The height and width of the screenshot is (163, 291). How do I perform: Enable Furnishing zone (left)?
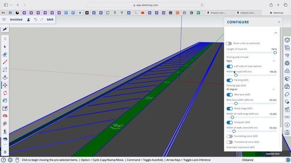[230, 136]
